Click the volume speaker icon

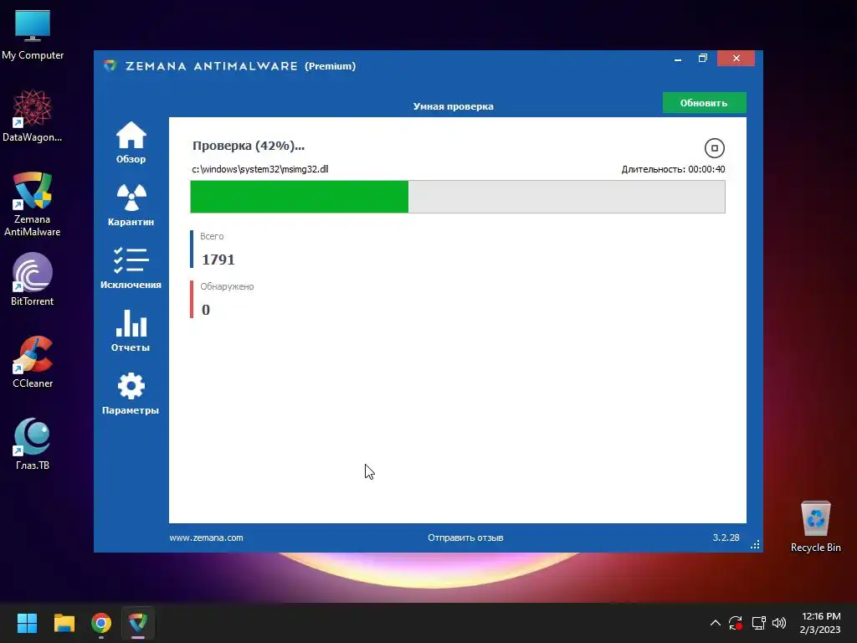tap(779, 623)
